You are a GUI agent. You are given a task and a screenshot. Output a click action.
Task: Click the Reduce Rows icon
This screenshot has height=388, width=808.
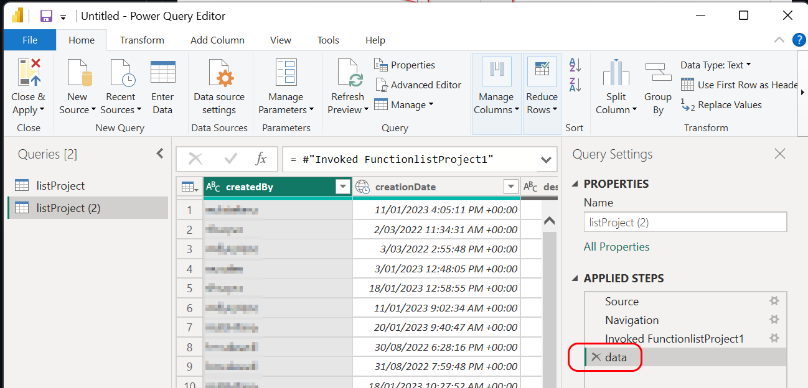coord(542,72)
